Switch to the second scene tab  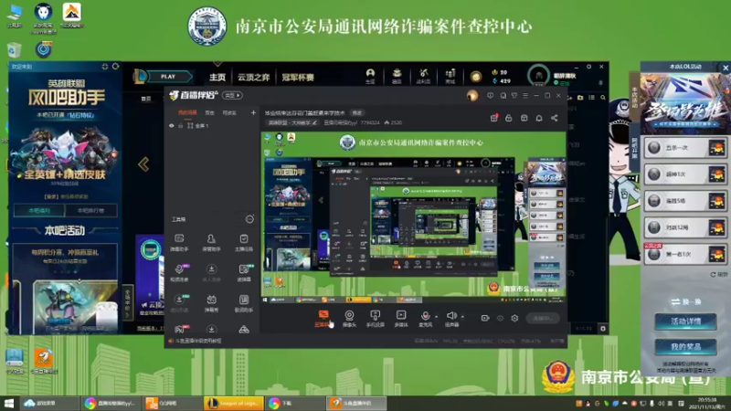tap(210, 112)
